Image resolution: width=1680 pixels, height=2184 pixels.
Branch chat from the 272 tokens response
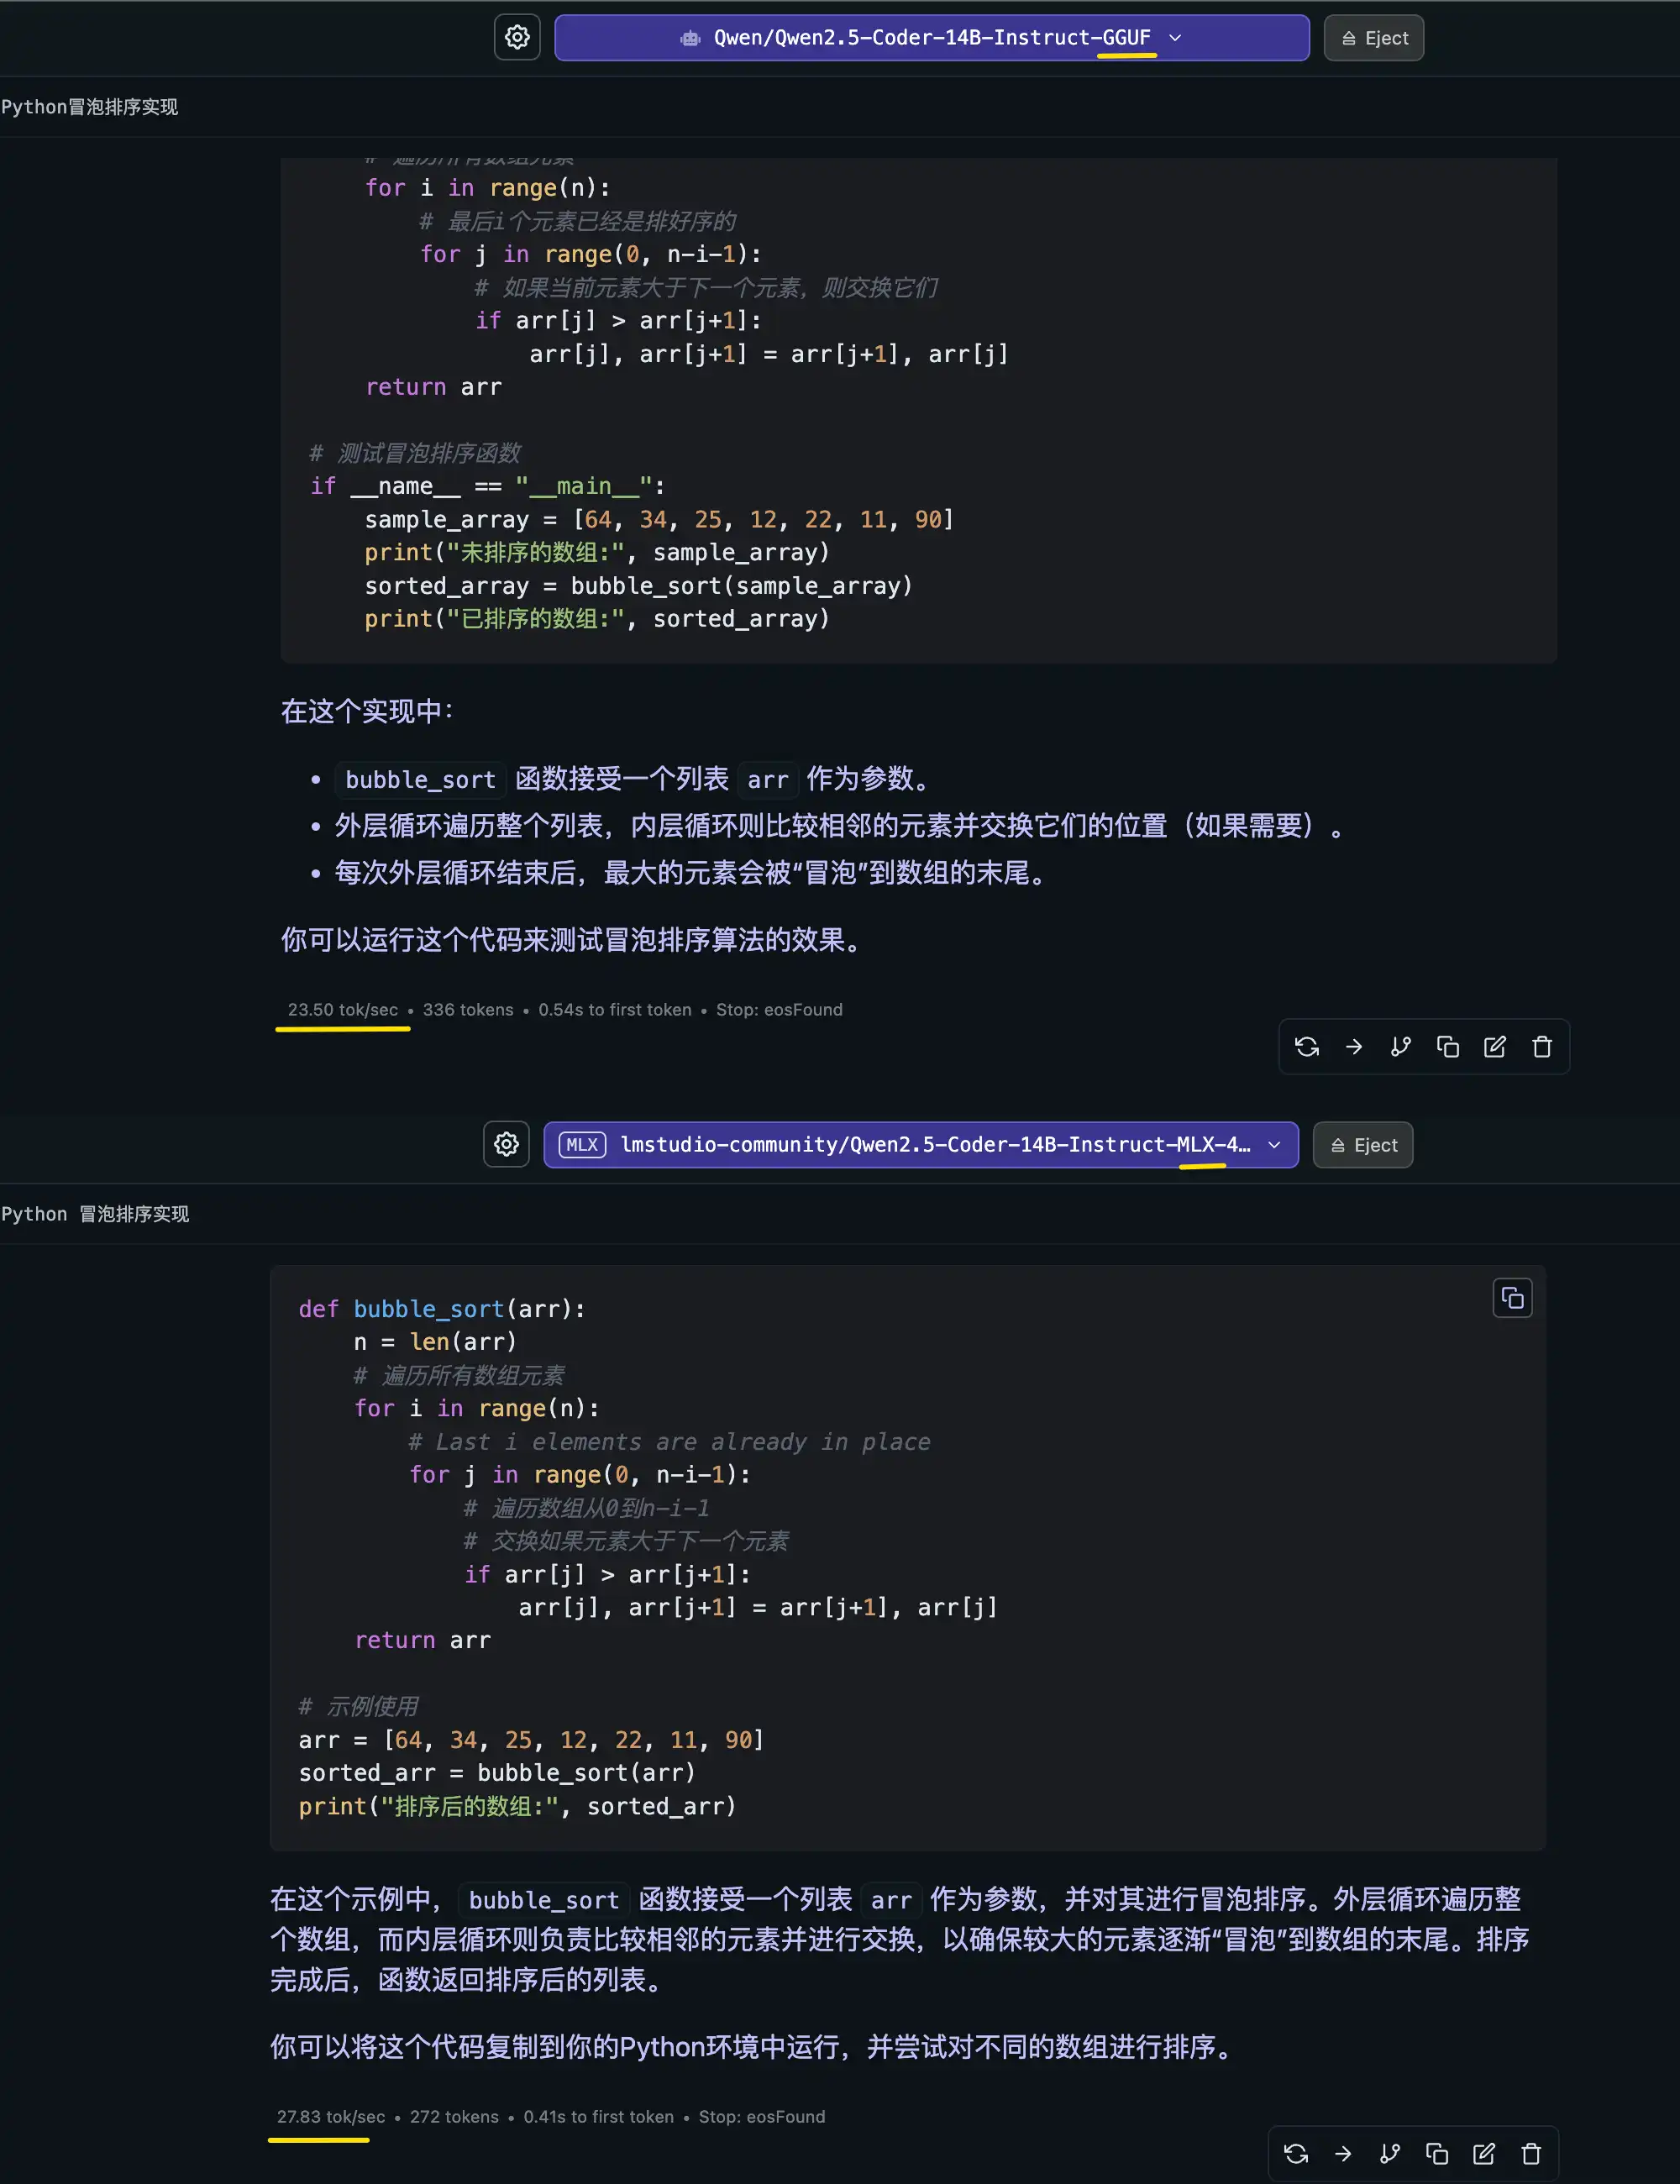click(x=1389, y=2153)
